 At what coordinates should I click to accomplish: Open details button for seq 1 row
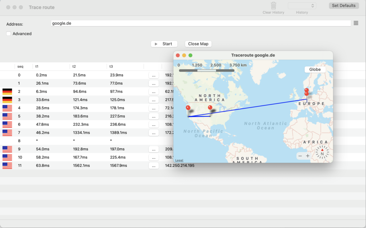[154, 83]
